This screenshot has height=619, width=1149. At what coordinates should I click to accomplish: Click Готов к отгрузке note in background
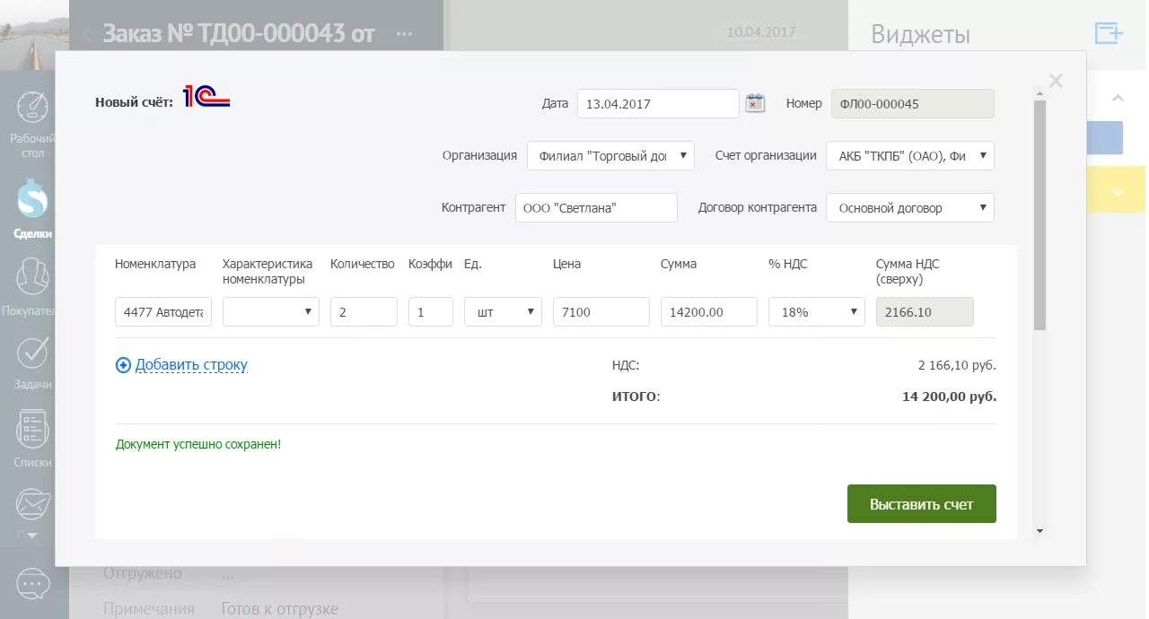point(280,609)
